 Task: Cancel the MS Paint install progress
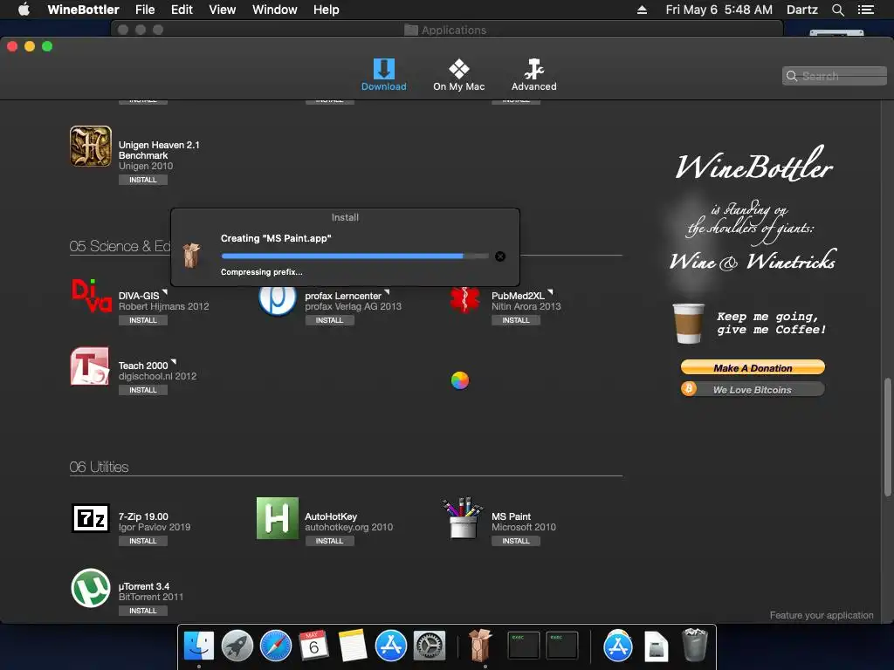(x=500, y=256)
